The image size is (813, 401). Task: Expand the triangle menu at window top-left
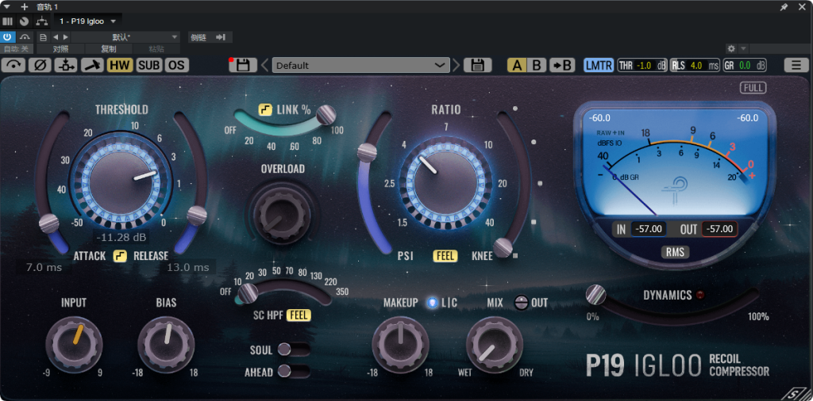6,6
